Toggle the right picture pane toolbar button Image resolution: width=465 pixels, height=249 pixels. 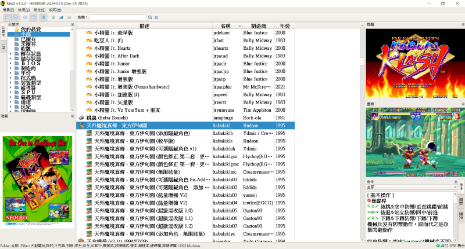(34, 17)
